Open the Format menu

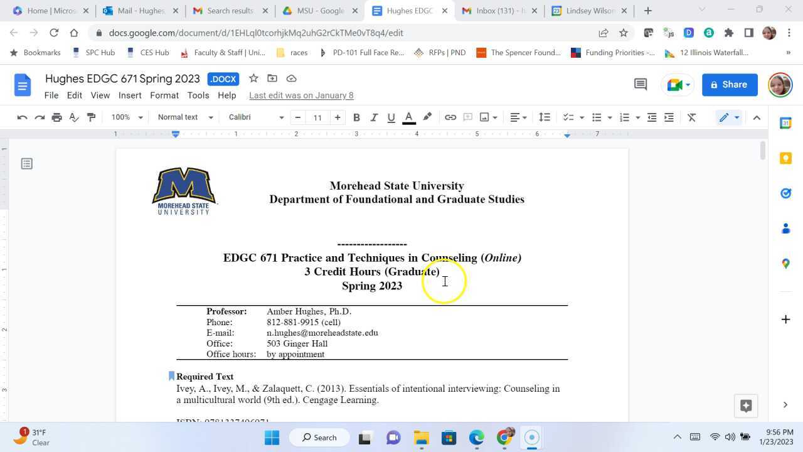pos(164,95)
